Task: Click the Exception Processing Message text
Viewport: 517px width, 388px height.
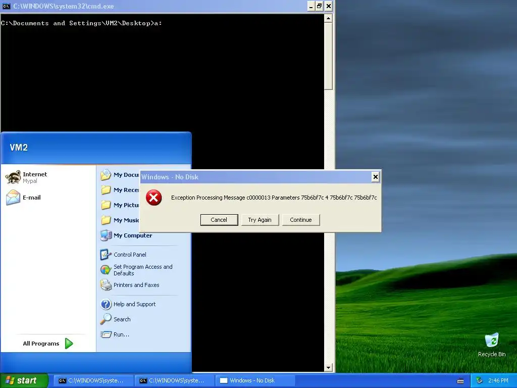Action: pyautogui.click(x=274, y=198)
